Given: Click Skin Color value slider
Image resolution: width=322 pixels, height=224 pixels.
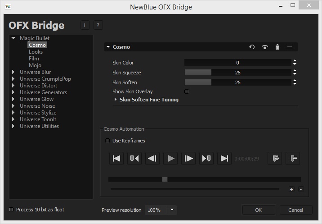Looking at the screenshot, I should click(x=238, y=63).
